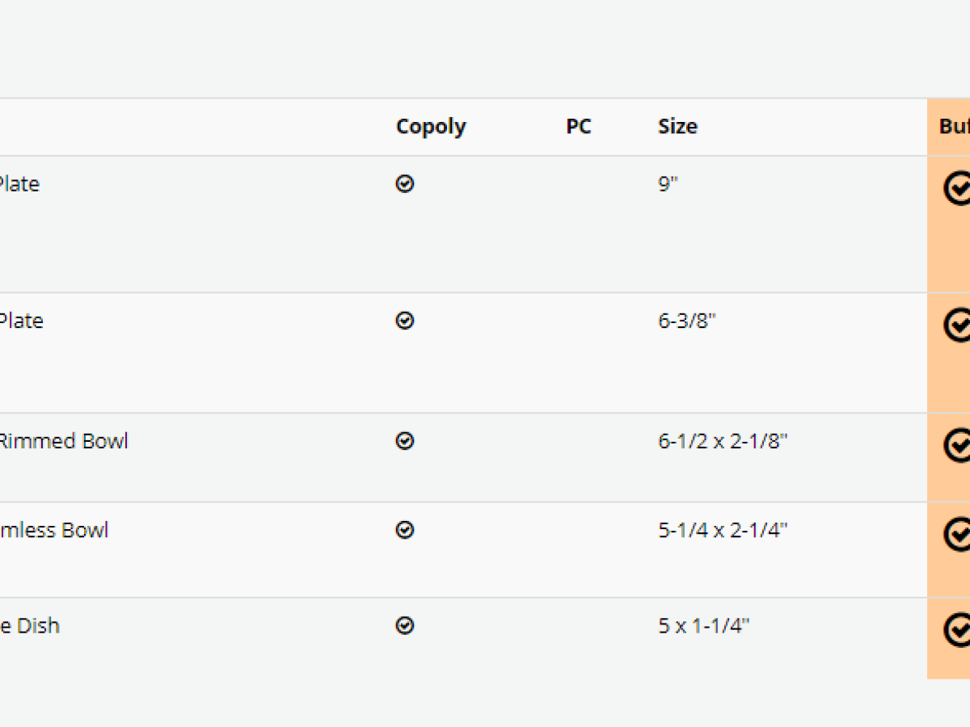Screen dimensions: 970x727
Task: Click the Dish row name text
Action: 29,626
